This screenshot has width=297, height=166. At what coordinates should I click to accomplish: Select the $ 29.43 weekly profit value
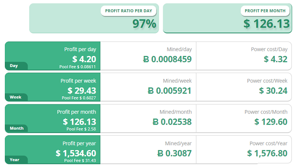pyautogui.click(x=82, y=91)
